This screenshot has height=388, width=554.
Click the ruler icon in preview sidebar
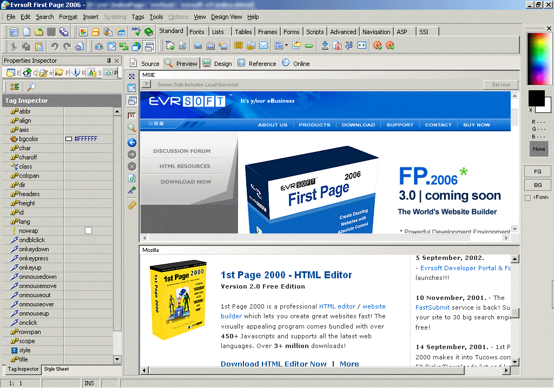pos(131,205)
